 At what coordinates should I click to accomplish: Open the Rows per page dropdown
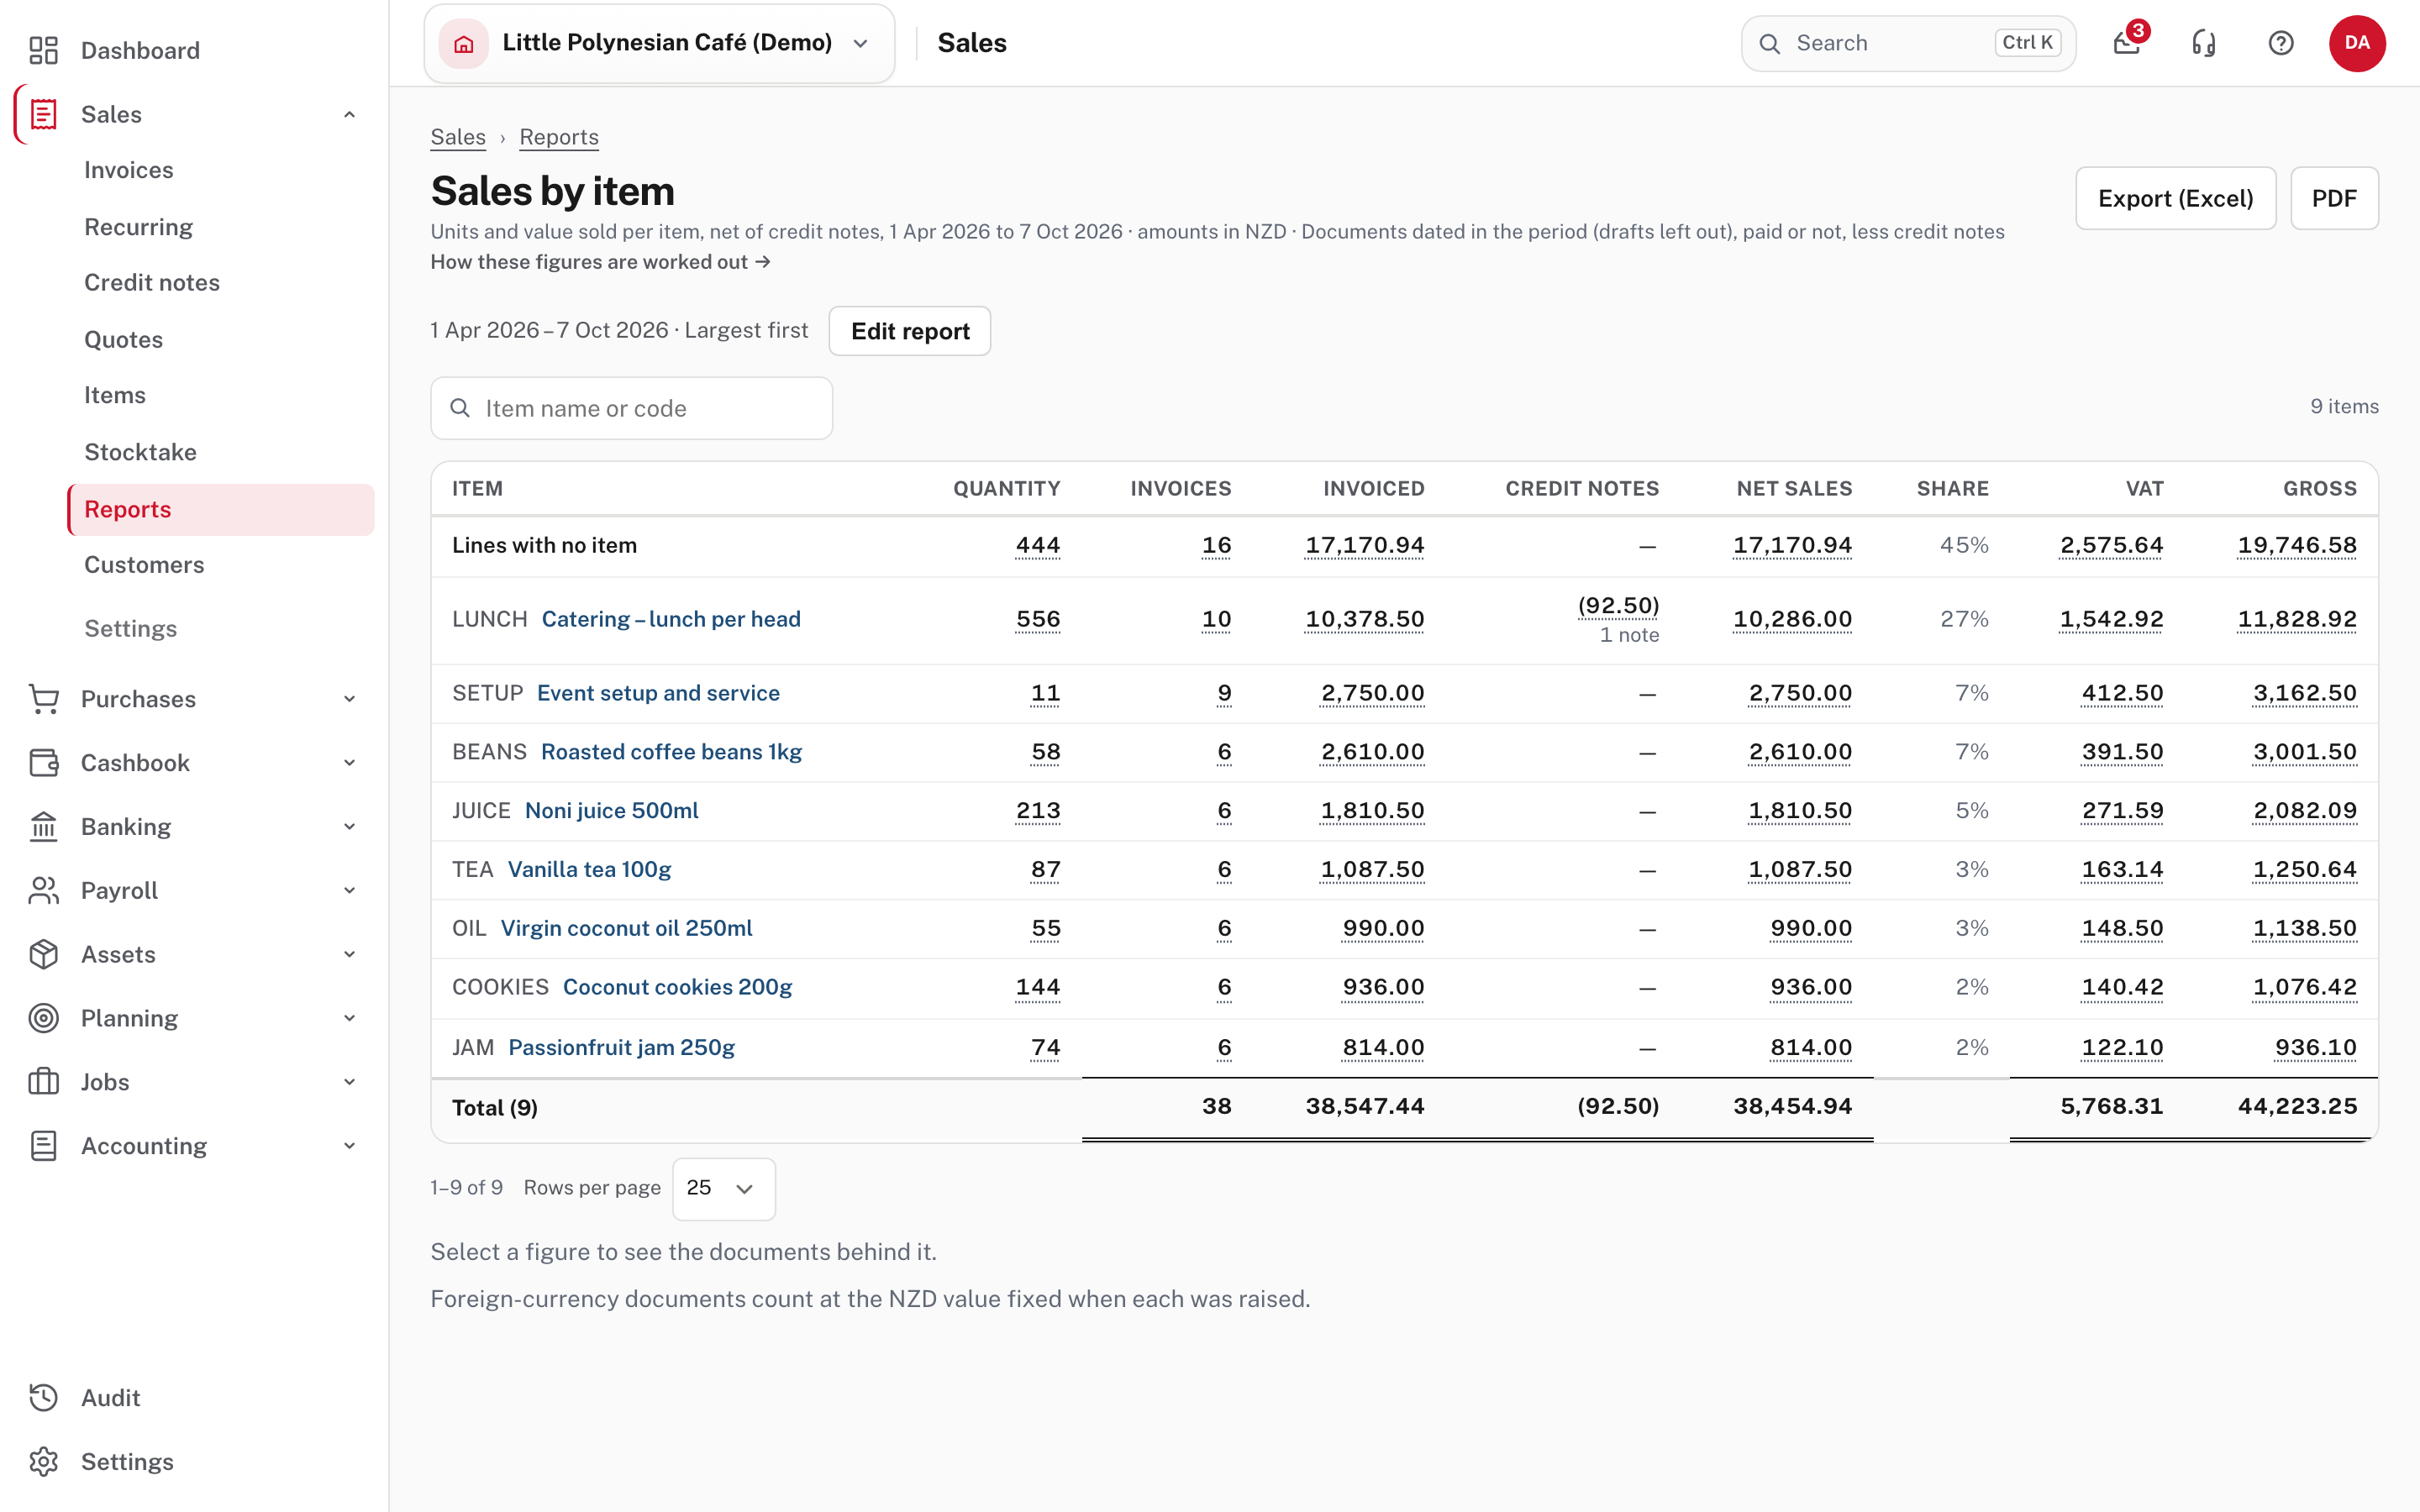pos(724,1188)
